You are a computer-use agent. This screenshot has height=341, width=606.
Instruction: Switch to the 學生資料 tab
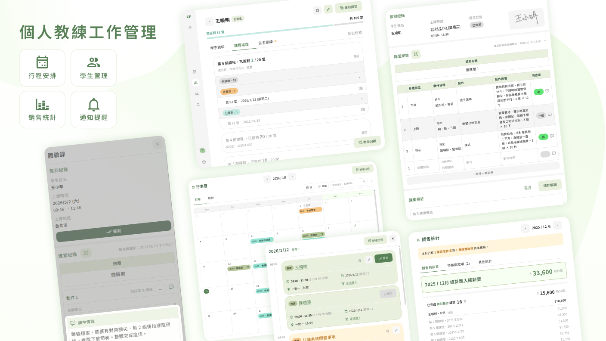[217, 47]
